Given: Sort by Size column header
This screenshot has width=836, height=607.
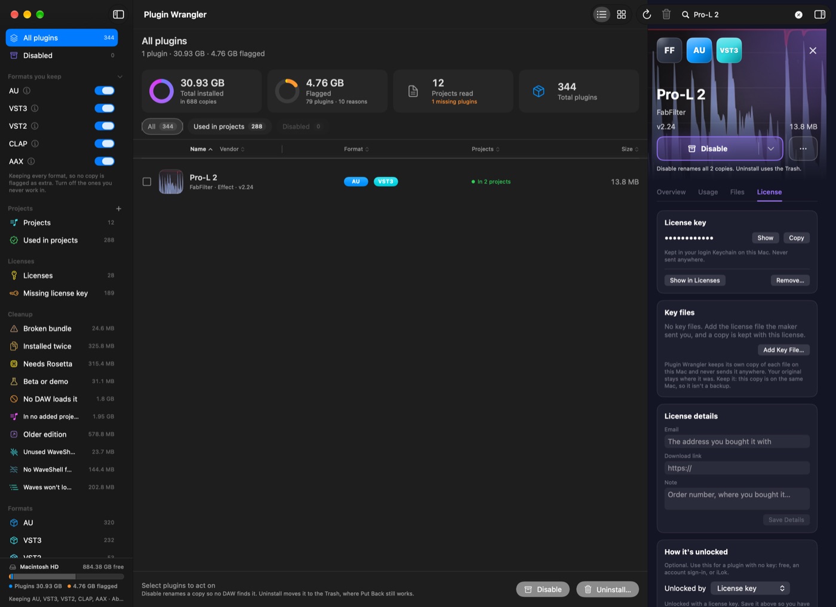Looking at the screenshot, I should 630,149.
